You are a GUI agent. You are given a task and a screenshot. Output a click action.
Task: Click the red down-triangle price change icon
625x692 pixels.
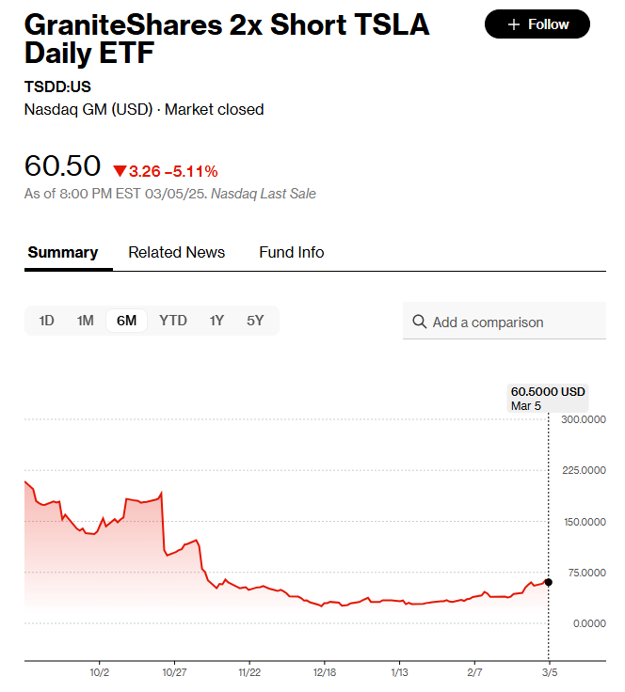click(120, 171)
